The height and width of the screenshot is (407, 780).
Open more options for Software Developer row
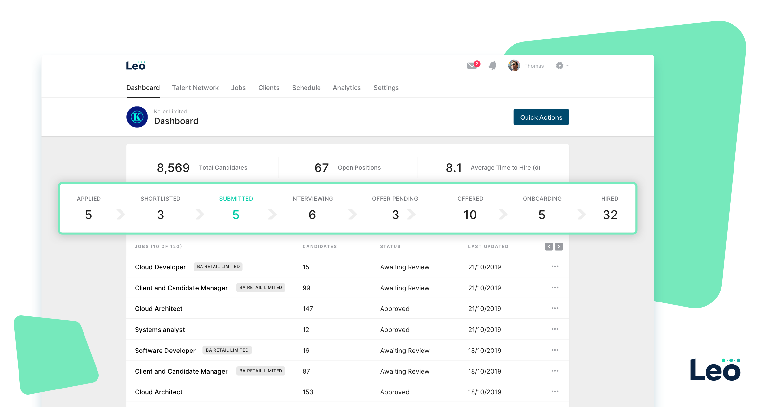pos(555,350)
